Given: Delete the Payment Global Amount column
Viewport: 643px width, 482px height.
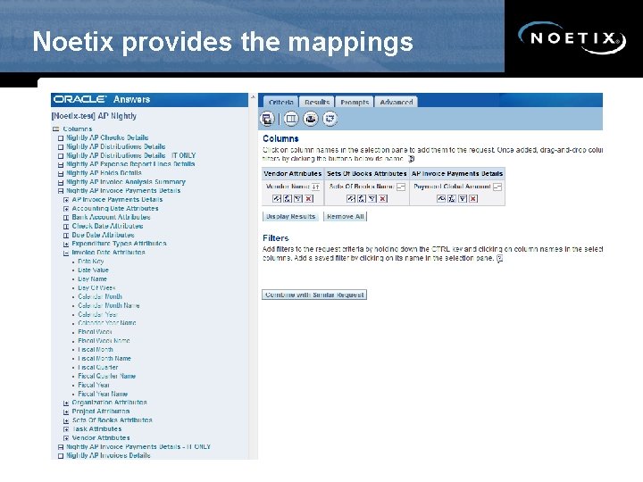Looking at the screenshot, I should 473,199.
